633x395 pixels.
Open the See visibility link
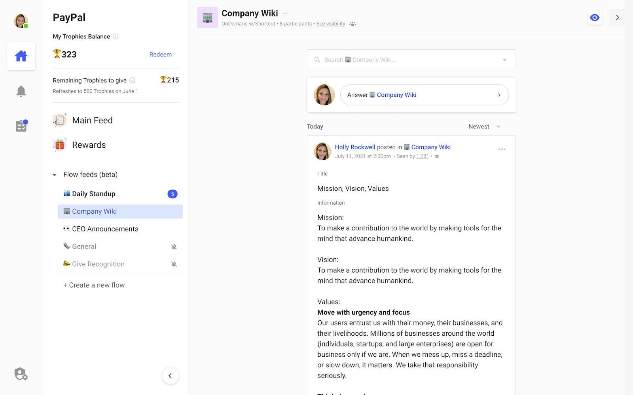(330, 24)
